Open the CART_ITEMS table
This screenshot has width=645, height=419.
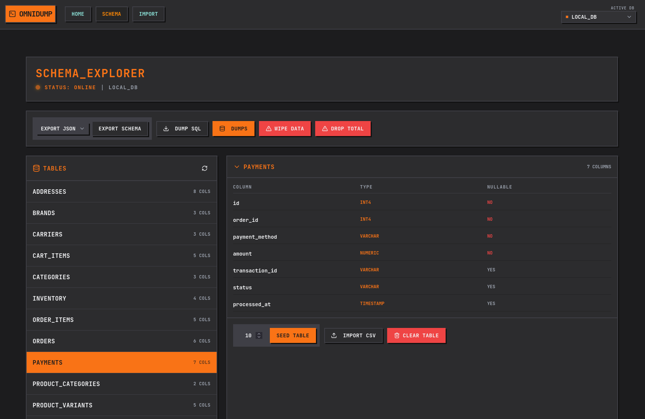[121, 256]
